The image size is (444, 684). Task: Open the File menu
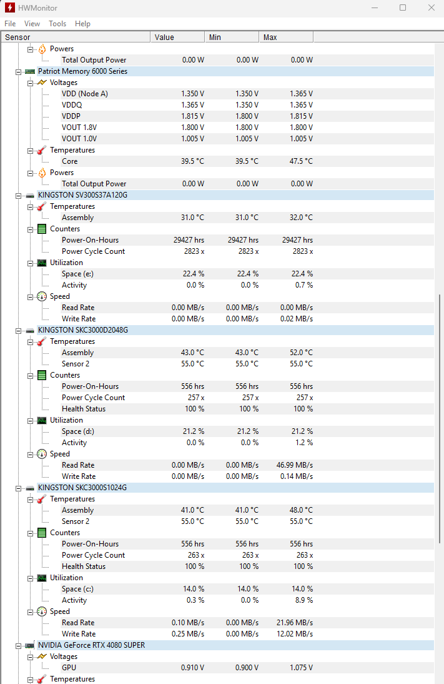coord(10,24)
